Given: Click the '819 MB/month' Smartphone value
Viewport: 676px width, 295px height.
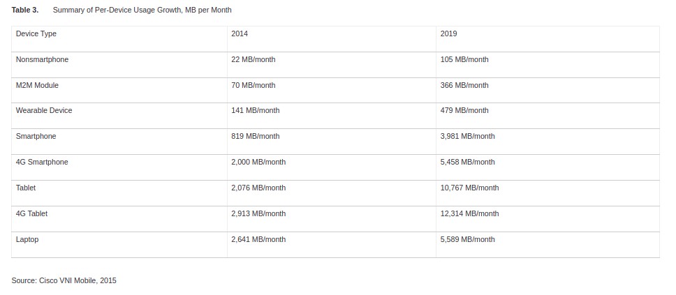Looking at the screenshot, I should point(255,136).
